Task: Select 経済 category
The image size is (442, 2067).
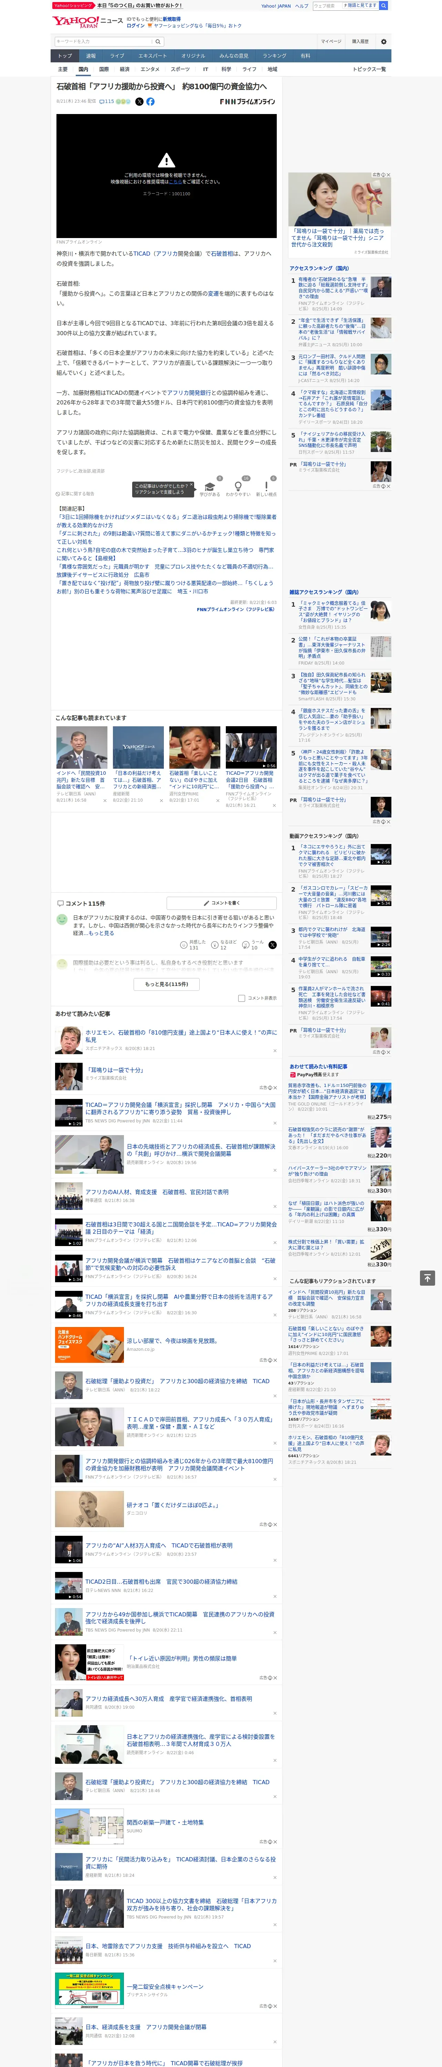Action: pos(124,69)
